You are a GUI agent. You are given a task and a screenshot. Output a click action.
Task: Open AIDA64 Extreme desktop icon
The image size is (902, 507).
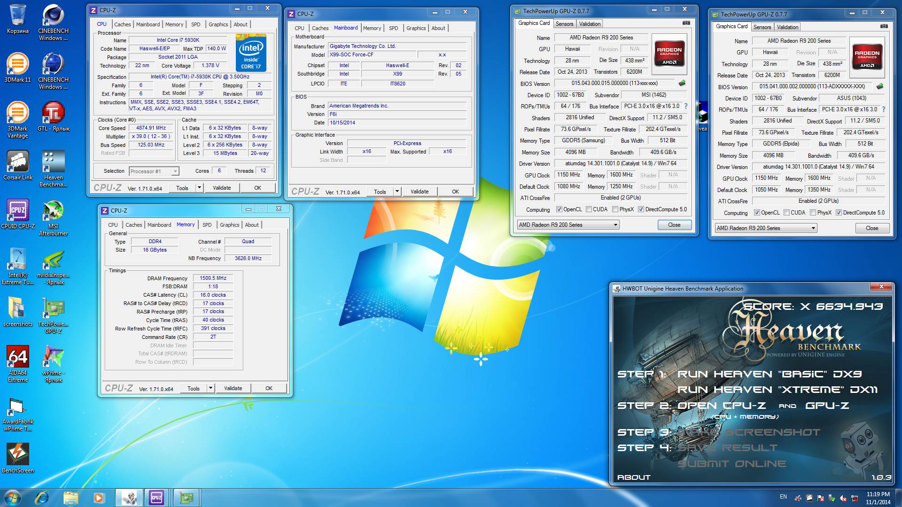(18, 364)
